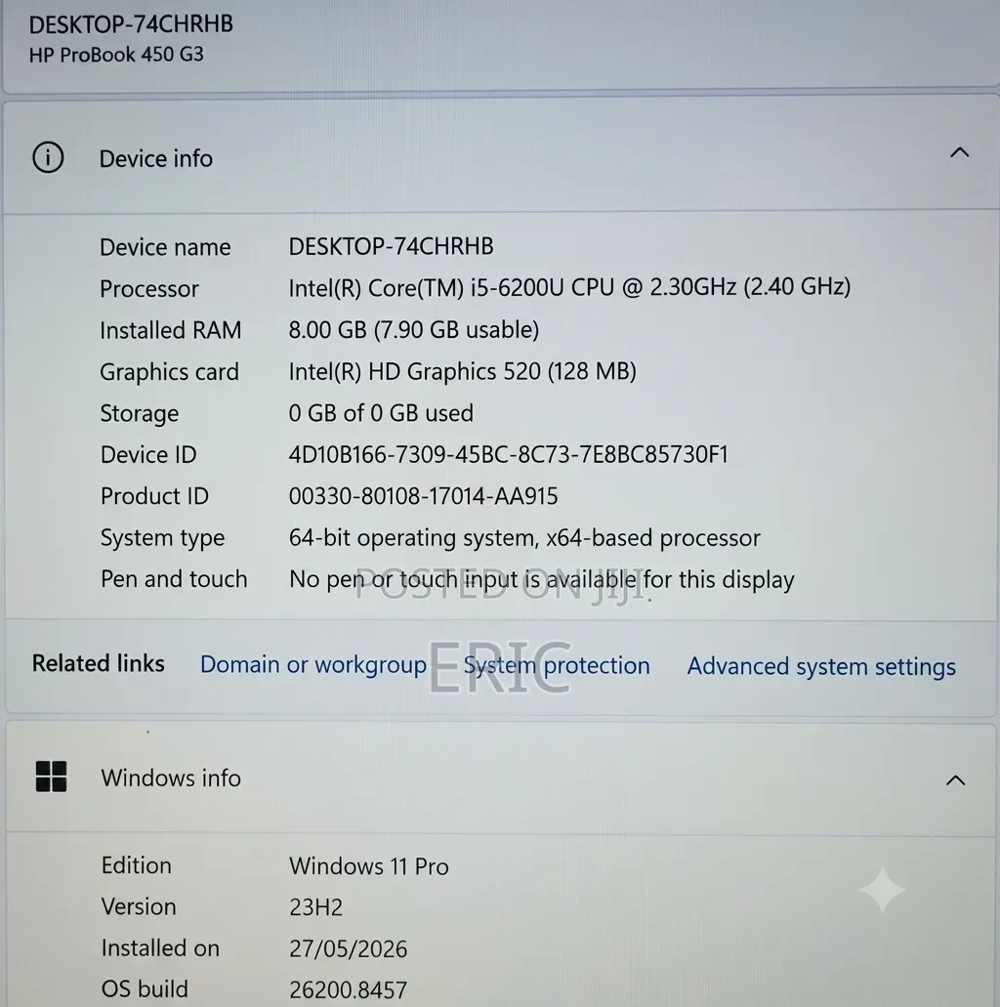Click the Edition label

coord(136,865)
